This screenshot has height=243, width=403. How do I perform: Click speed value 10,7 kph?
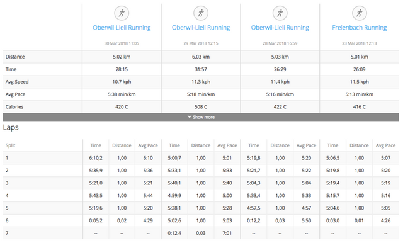coord(122,82)
